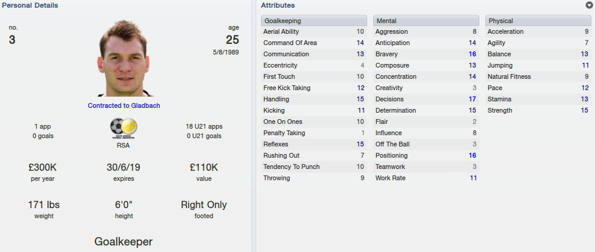Viewport: 595px width, 252px height.
Task: Click the South African Football Association badge
Action: 124,129
